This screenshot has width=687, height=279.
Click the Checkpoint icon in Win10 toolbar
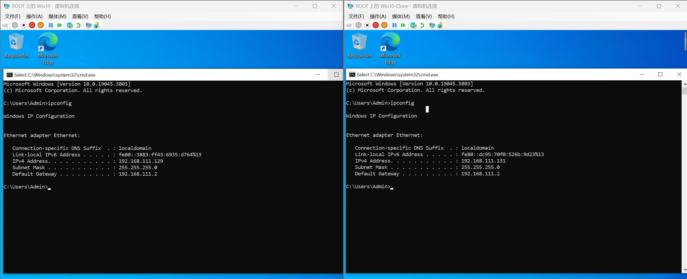click(x=70, y=25)
